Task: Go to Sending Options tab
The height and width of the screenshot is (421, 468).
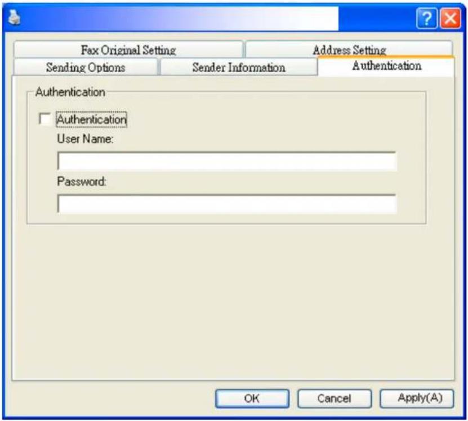Action: pyautogui.click(x=86, y=67)
